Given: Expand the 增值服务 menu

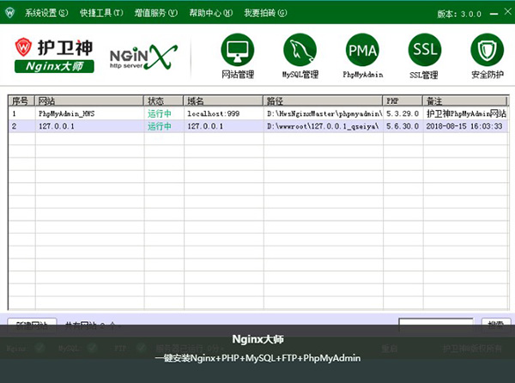Looking at the screenshot, I should pyautogui.click(x=155, y=14).
